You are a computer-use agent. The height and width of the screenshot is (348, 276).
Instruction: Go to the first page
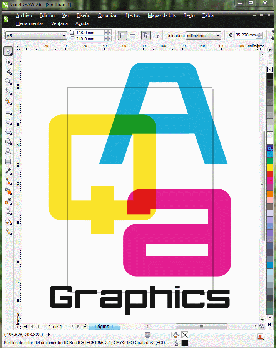31,326
